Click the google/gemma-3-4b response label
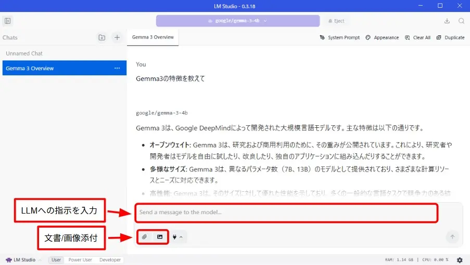Screen dimensions: 470x265 [162, 113]
